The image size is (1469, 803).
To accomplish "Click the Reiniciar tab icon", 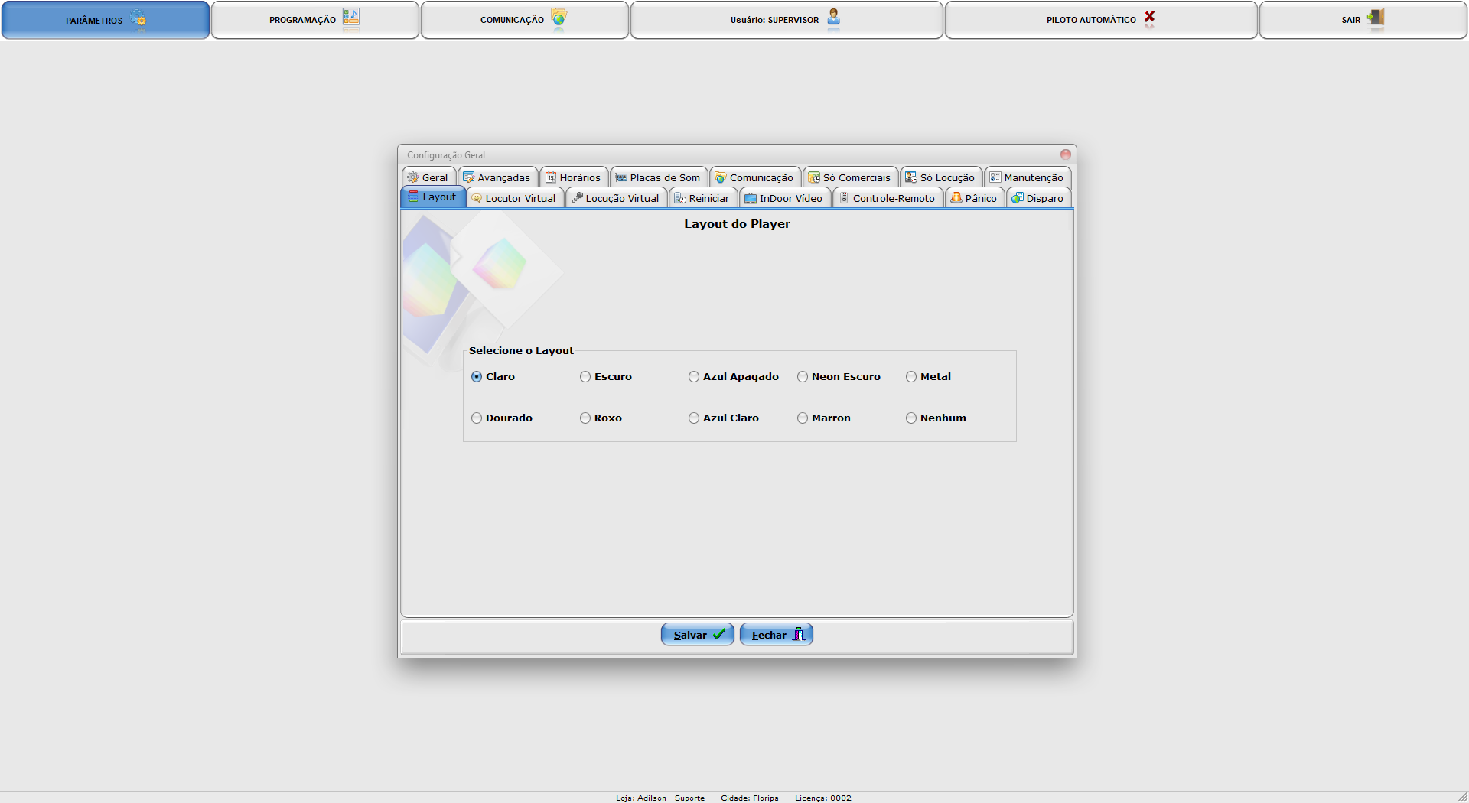I will pos(680,198).
